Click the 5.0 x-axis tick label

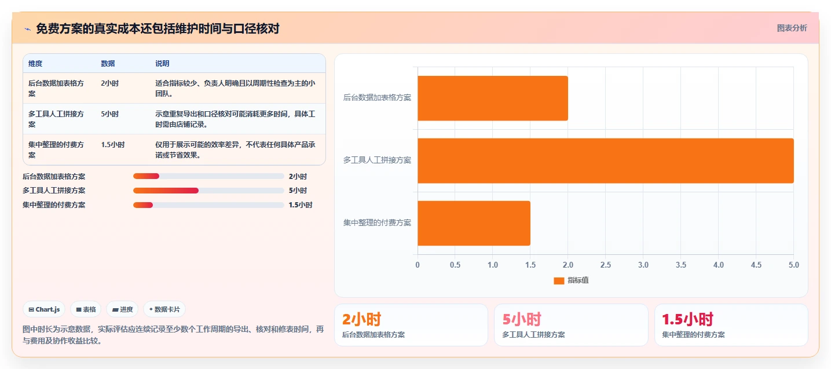pyautogui.click(x=794, y=265)
